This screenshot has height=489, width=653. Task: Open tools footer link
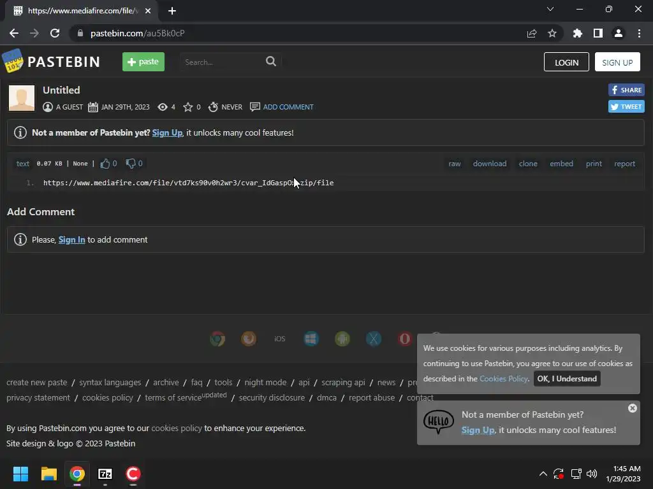click(223, 382)
